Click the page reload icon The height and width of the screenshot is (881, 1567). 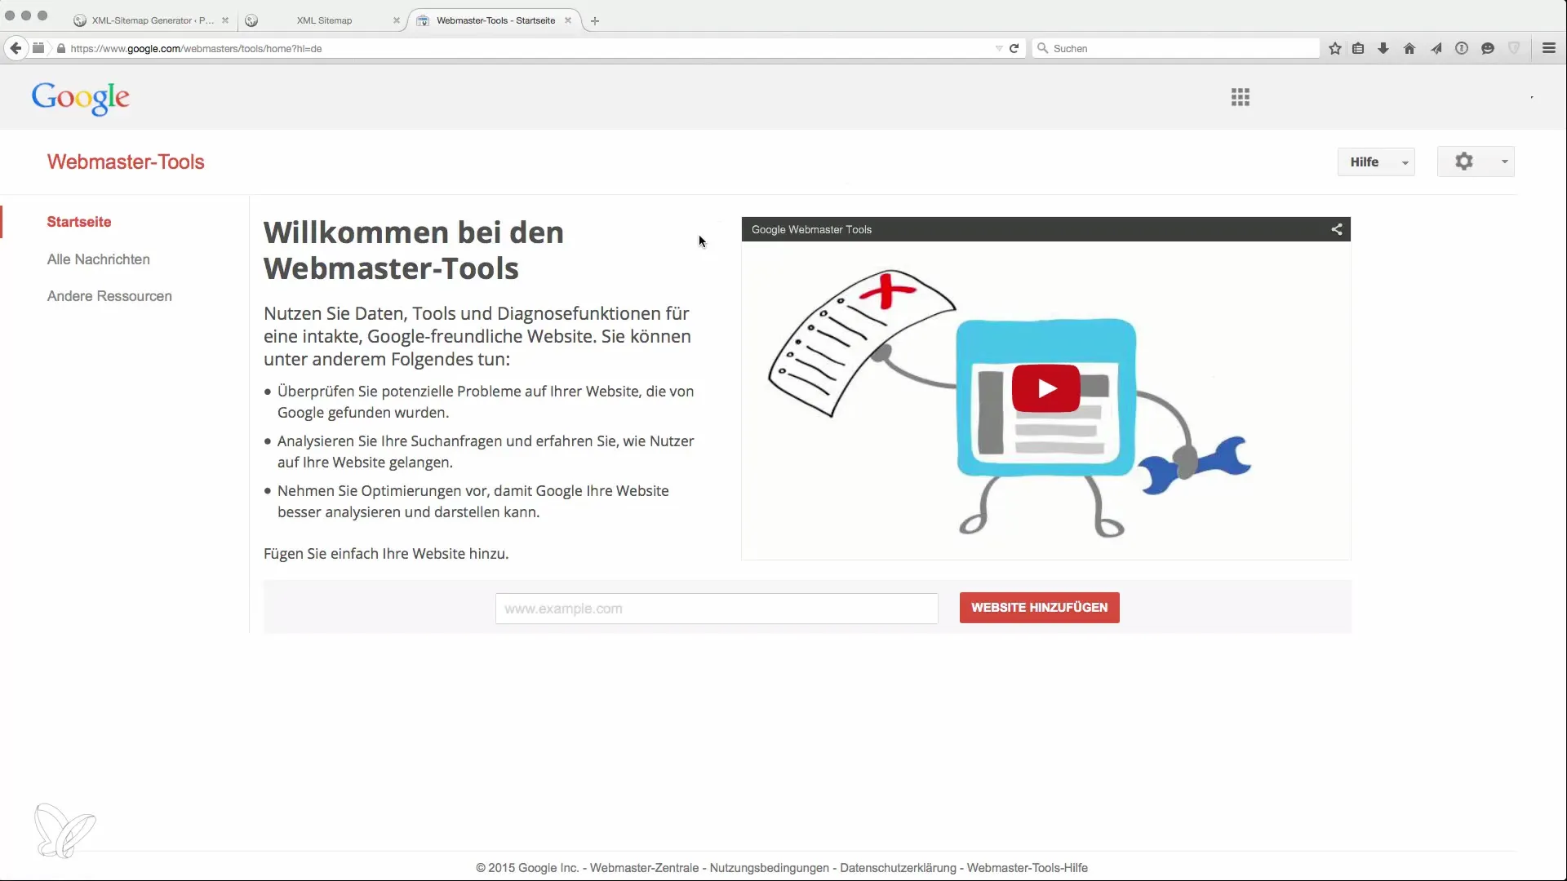pos(1014,48)
